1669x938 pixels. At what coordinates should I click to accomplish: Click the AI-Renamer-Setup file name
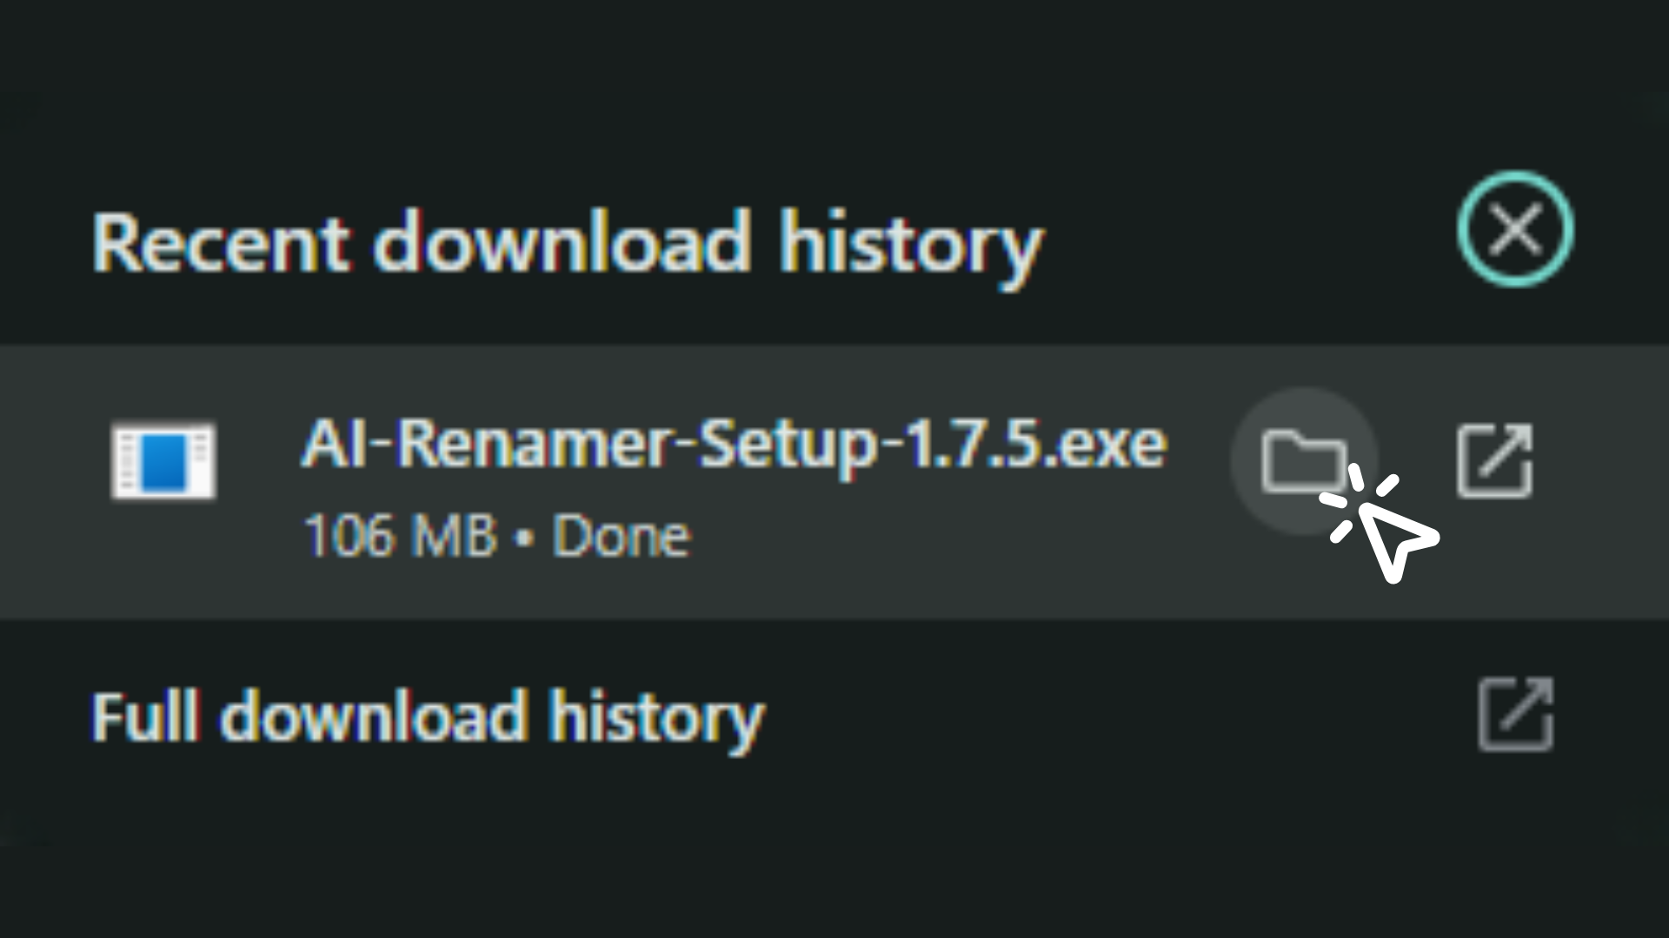point(735,443)
